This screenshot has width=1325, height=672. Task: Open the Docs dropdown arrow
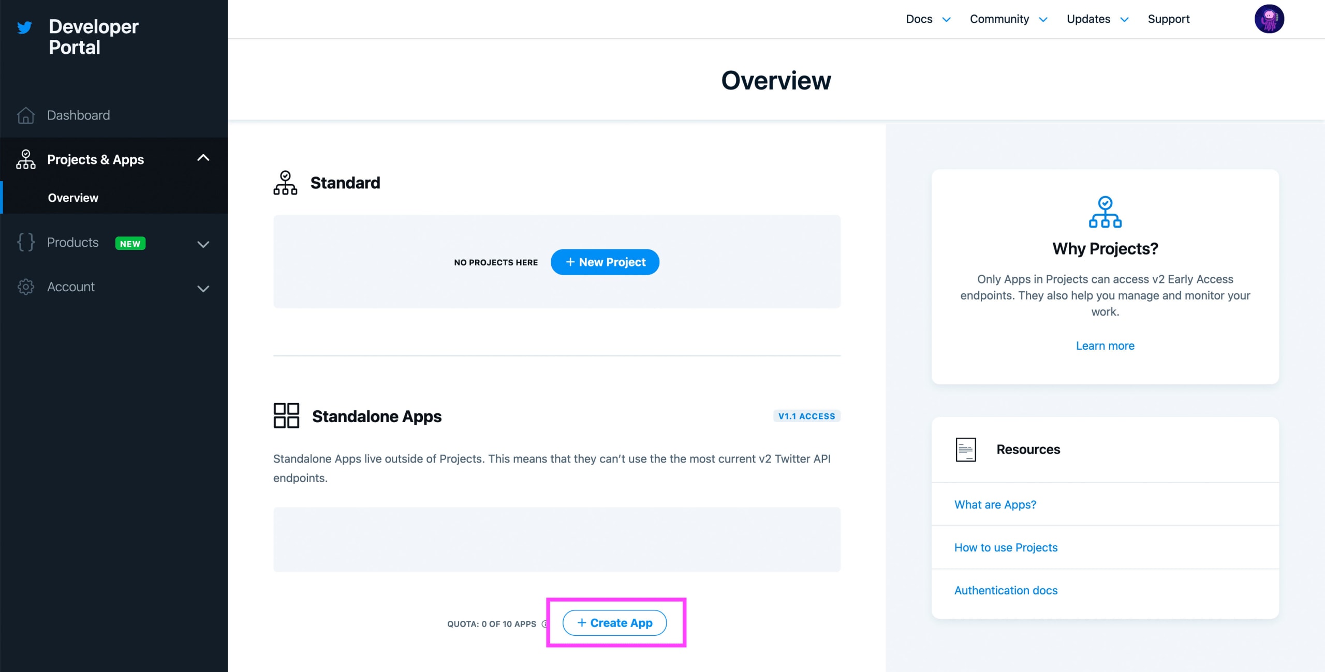[946, 20]
